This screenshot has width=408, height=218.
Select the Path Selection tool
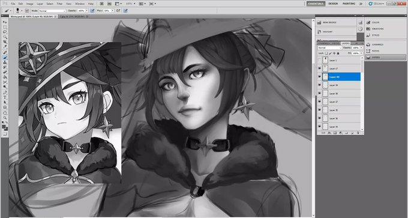(5, 103)
